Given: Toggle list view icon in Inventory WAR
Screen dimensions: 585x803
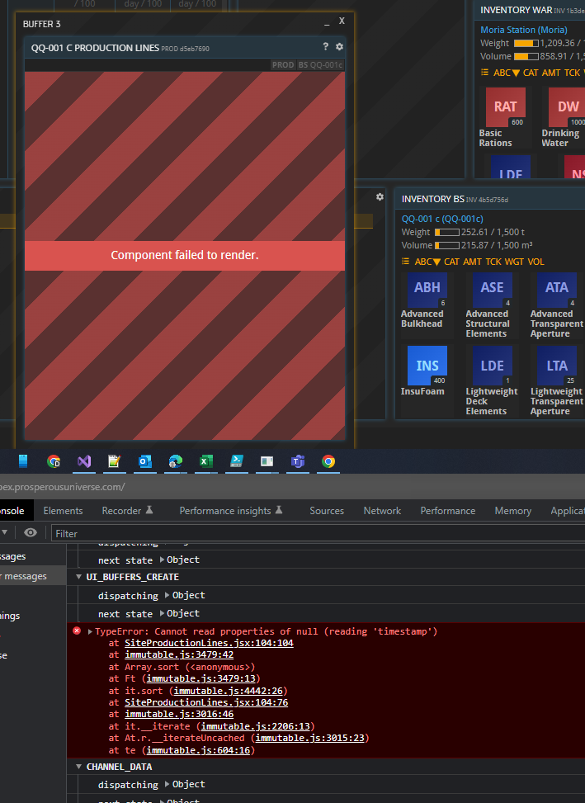Looking at the screenshot, I should pyautogui.click(x=484, y=73).
